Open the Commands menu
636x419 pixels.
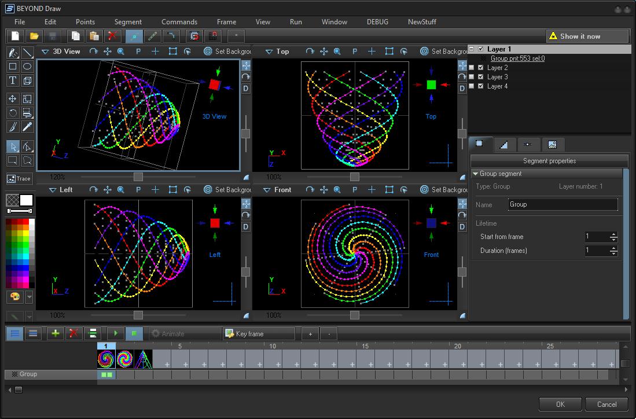pyautogui.click(x=179, y=22)
